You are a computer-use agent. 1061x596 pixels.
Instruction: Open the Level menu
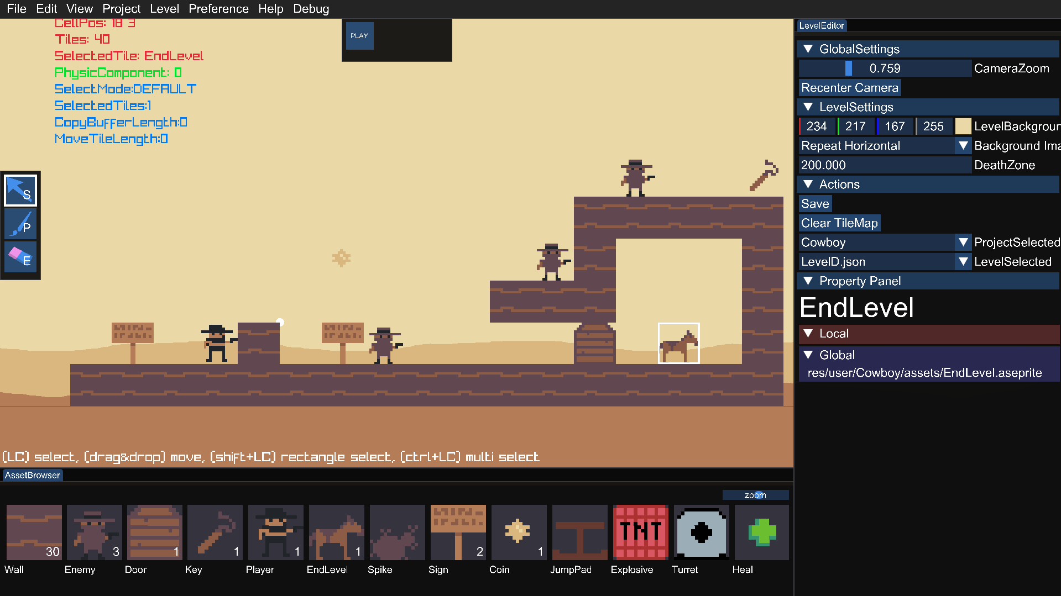click(x=164, y=9)
